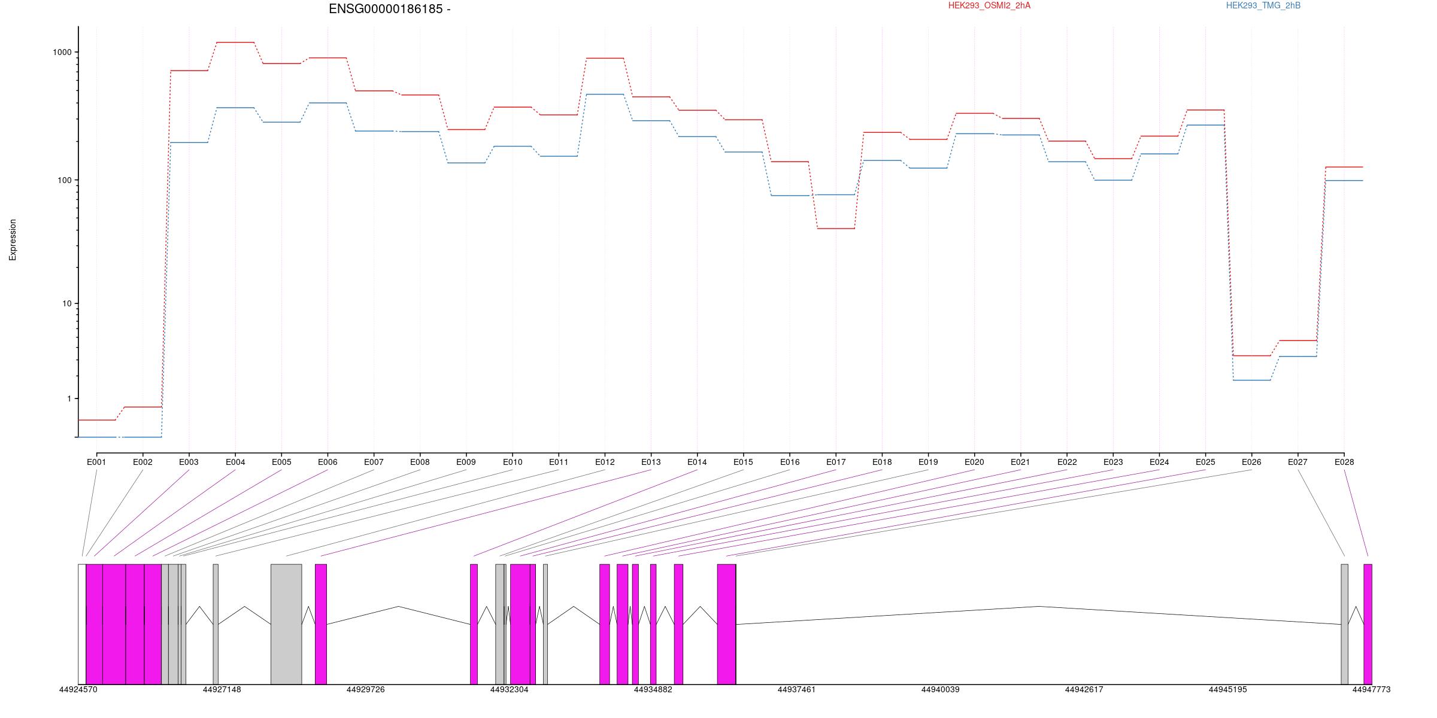Click exon label E006

tap(328, 462)
